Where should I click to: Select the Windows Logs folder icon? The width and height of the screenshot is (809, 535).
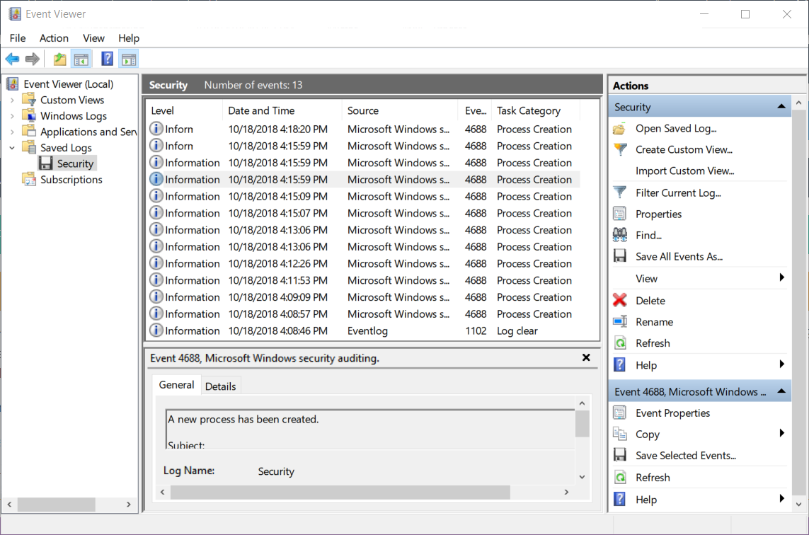coord(30,115)
